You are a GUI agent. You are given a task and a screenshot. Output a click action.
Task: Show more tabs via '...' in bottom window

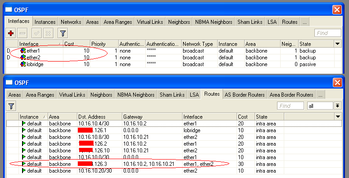[320, 95]
